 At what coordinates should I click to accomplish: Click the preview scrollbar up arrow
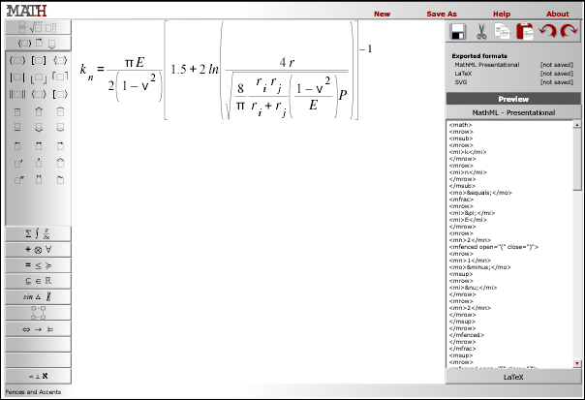577,124
